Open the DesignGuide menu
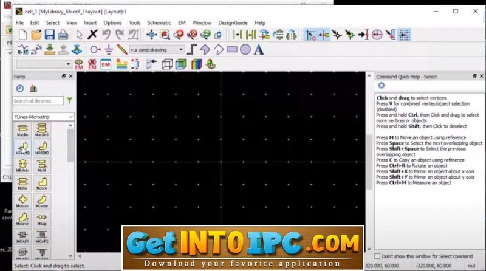This screenshot has width=486, height=271. pyautogui.click(x=233, y=22)
